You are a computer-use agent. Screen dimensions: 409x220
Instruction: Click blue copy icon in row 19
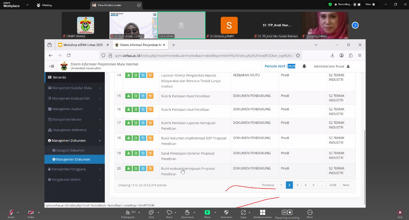(143, 153)
